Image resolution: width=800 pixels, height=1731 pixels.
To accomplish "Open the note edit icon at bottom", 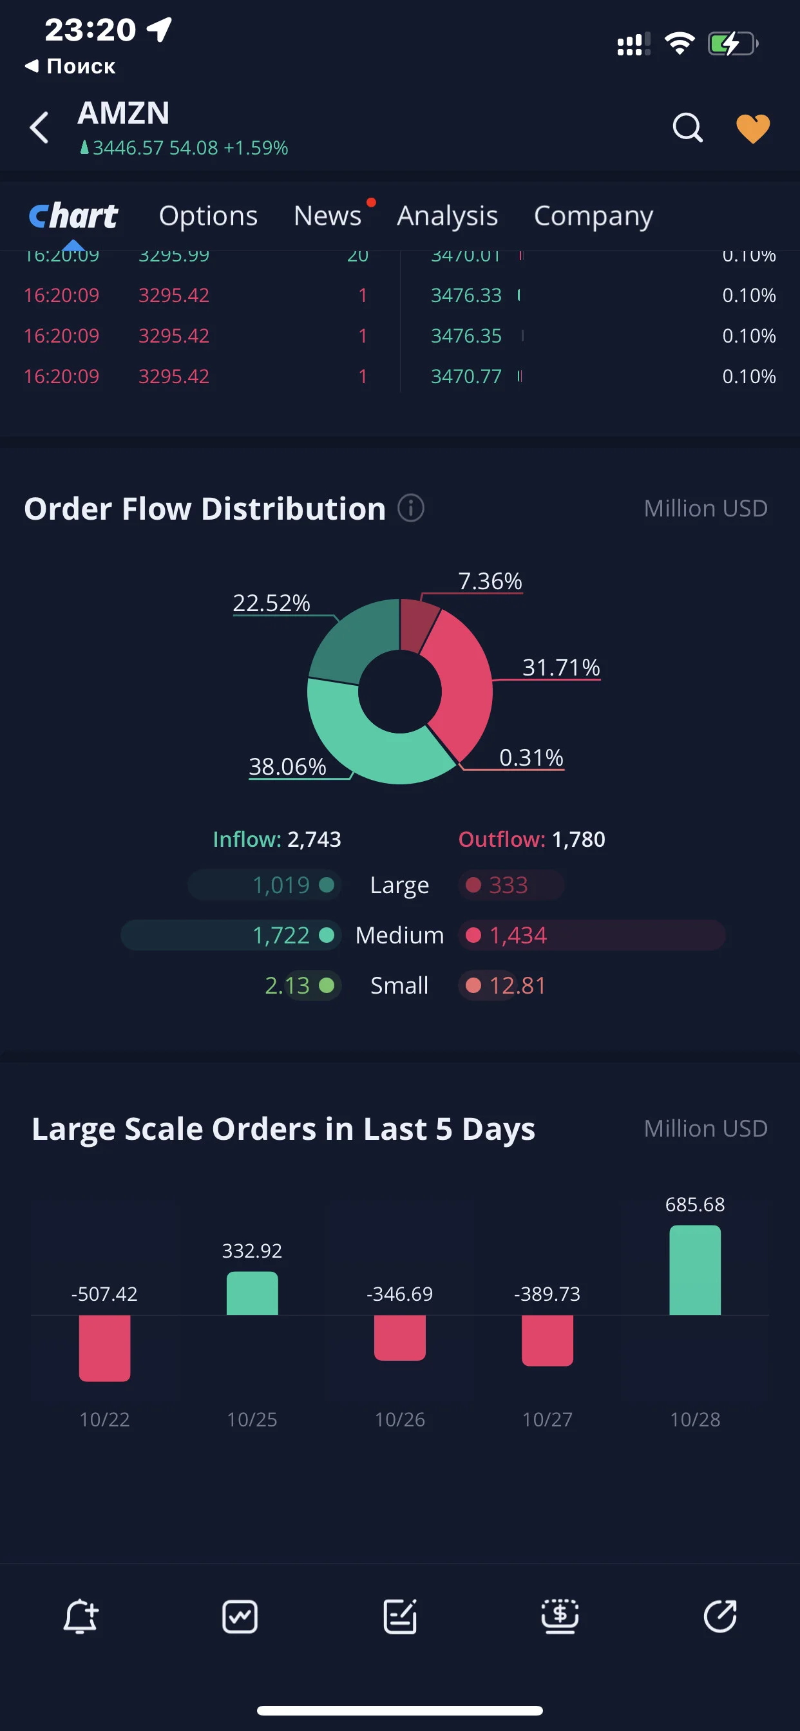I will point(400,1616).
